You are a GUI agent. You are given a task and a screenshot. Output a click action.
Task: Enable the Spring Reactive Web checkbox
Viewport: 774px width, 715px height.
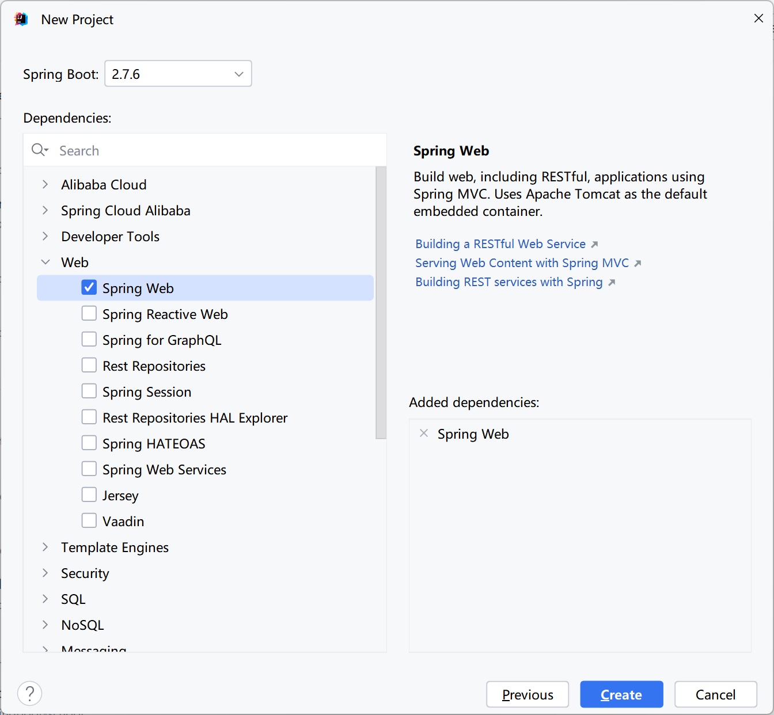(x=89, y=313)
